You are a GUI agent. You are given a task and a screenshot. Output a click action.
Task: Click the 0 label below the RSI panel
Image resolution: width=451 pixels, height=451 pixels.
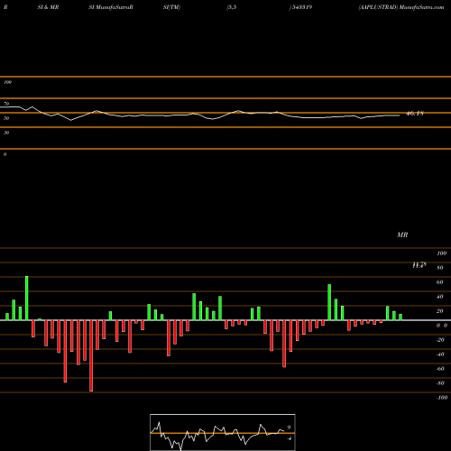pos(5,154)
